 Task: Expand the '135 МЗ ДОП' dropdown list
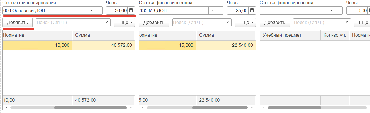[212, 11]
